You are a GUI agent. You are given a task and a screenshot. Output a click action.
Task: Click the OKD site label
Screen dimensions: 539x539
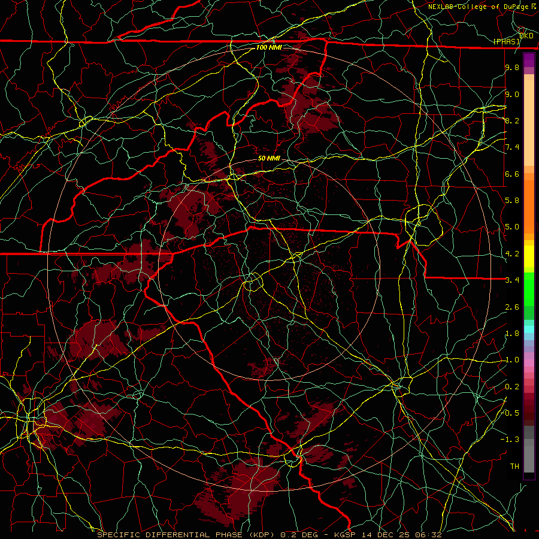(526, 36)
